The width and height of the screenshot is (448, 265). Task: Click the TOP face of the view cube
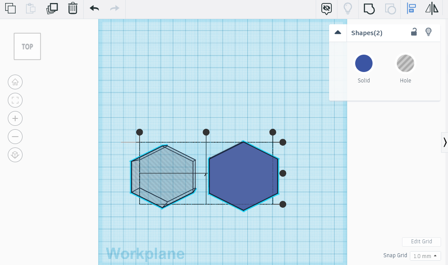click(x=27, y=46)
